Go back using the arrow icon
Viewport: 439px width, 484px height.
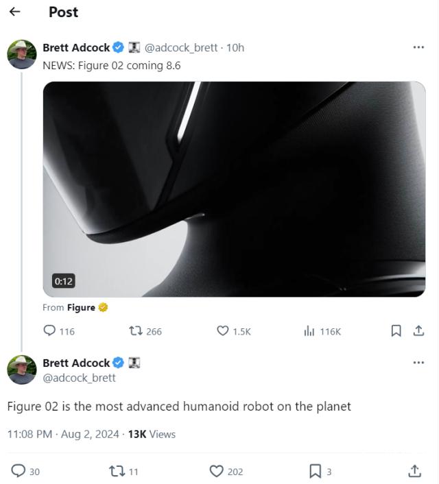(14, 12)
